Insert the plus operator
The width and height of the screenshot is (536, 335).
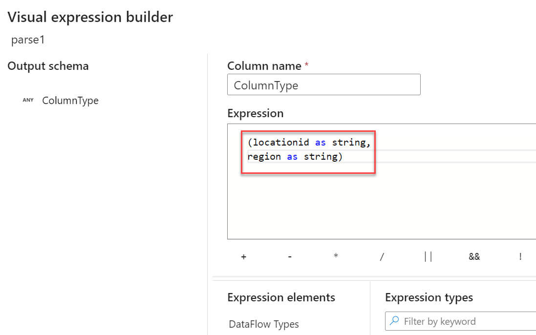243,257
